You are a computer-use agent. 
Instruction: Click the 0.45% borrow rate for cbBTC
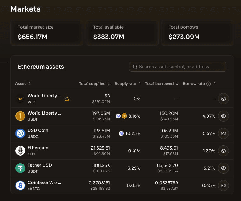(208, 185)
